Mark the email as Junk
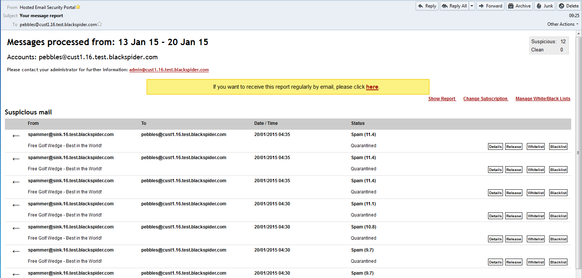 point(544,6)
